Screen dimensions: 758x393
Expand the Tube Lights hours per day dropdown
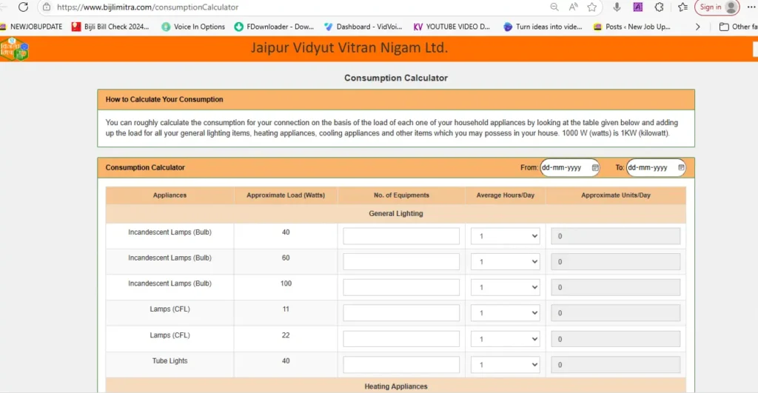click(x=506, y=365)
